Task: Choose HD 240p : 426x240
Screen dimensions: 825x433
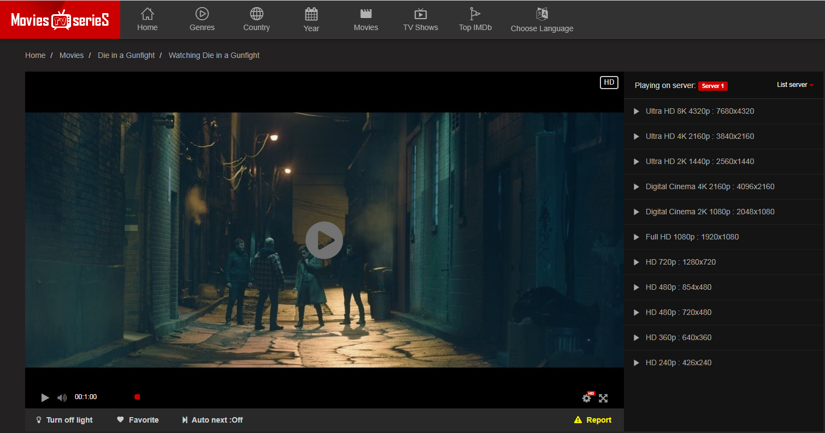Action: coord(723,362)
